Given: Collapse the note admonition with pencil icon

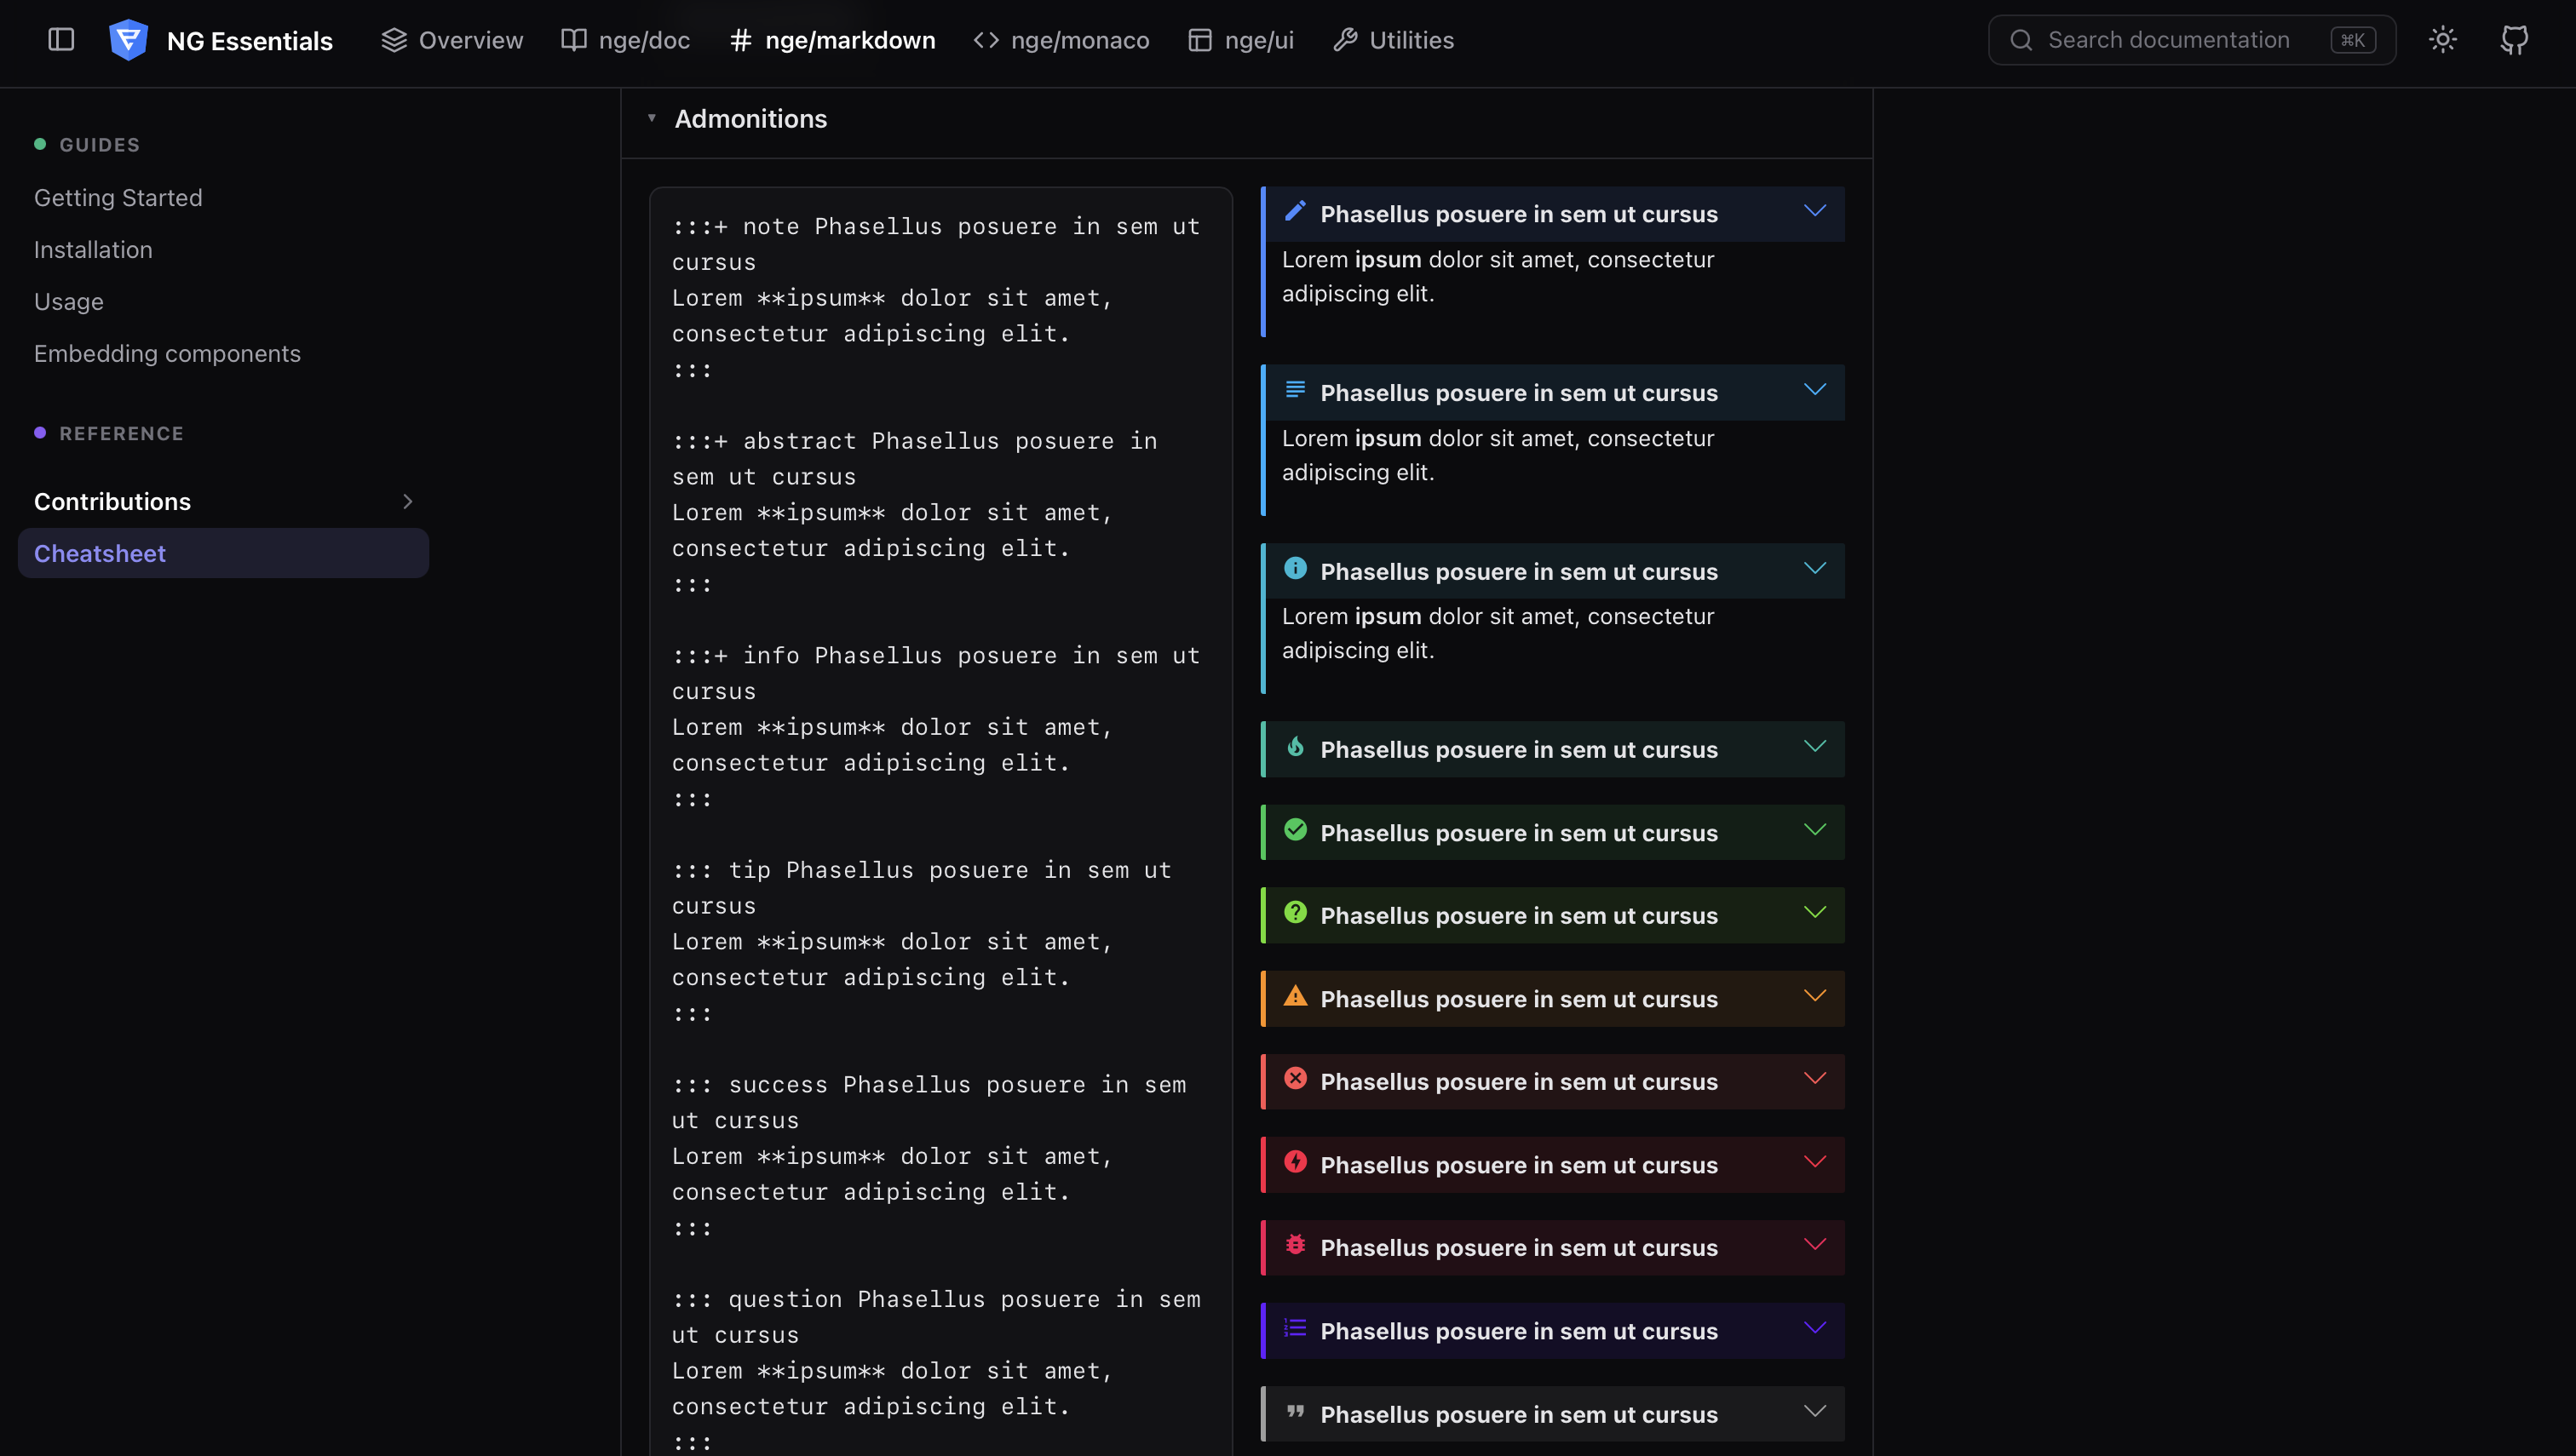Looking at the screenshot, I should tap(1814, 211).
